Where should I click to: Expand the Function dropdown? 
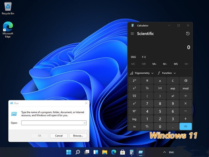167,73
